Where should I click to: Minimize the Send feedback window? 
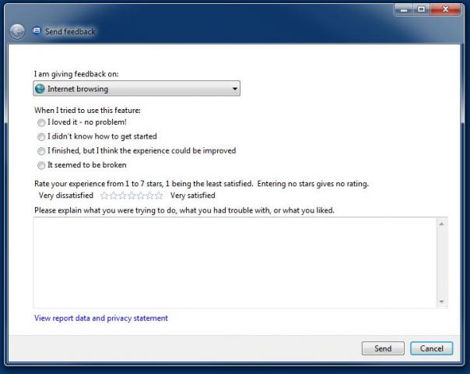404,9
